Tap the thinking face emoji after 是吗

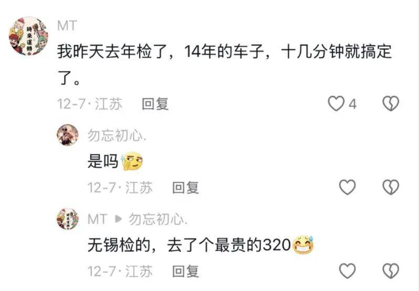tap(132, 161)
